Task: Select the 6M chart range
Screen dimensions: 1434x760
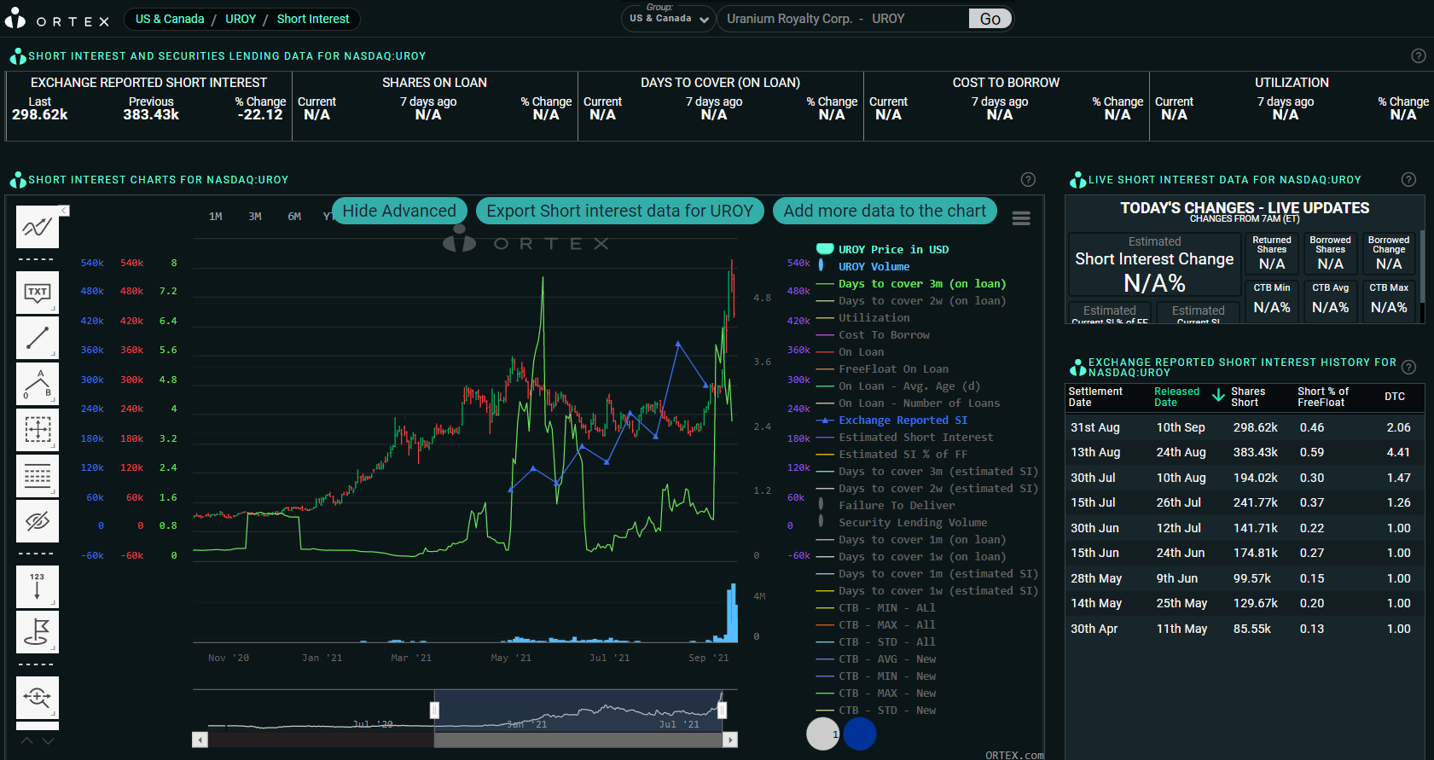Action: point(294,217)
